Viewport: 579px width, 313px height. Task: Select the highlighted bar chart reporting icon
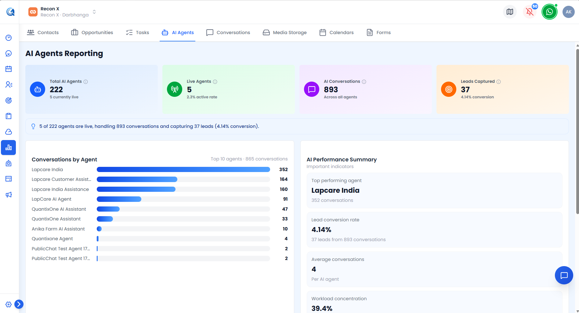(9, 148)
